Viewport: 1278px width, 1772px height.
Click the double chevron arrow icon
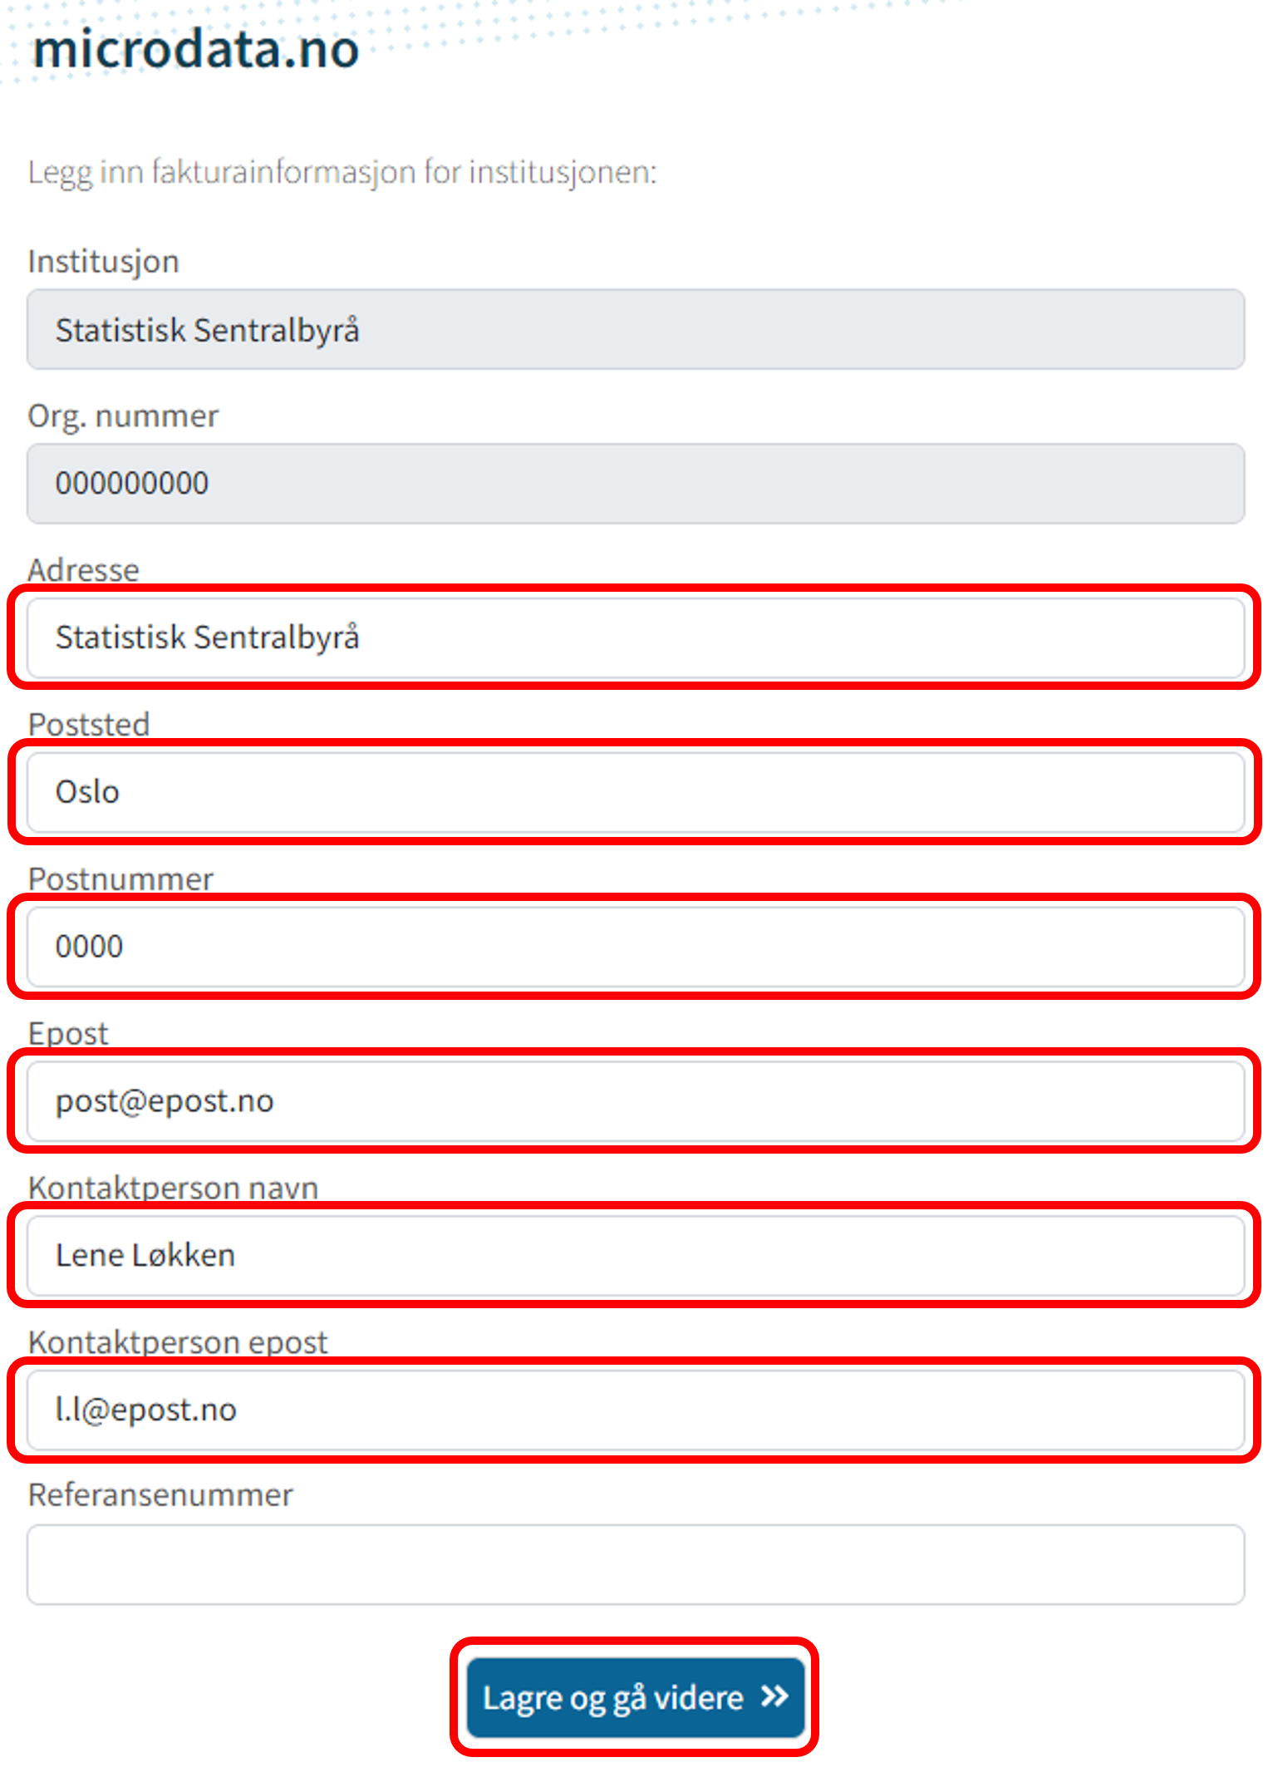tap(774, 1696)
